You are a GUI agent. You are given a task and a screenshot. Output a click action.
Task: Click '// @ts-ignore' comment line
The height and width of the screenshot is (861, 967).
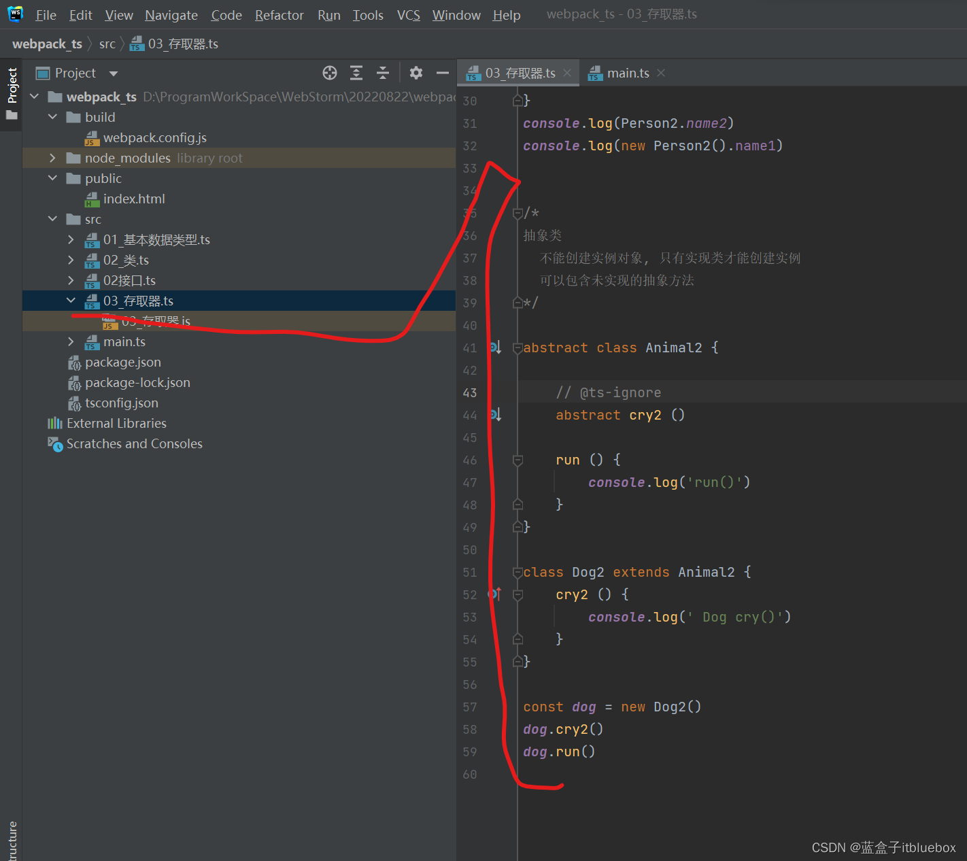pos(608,392)
